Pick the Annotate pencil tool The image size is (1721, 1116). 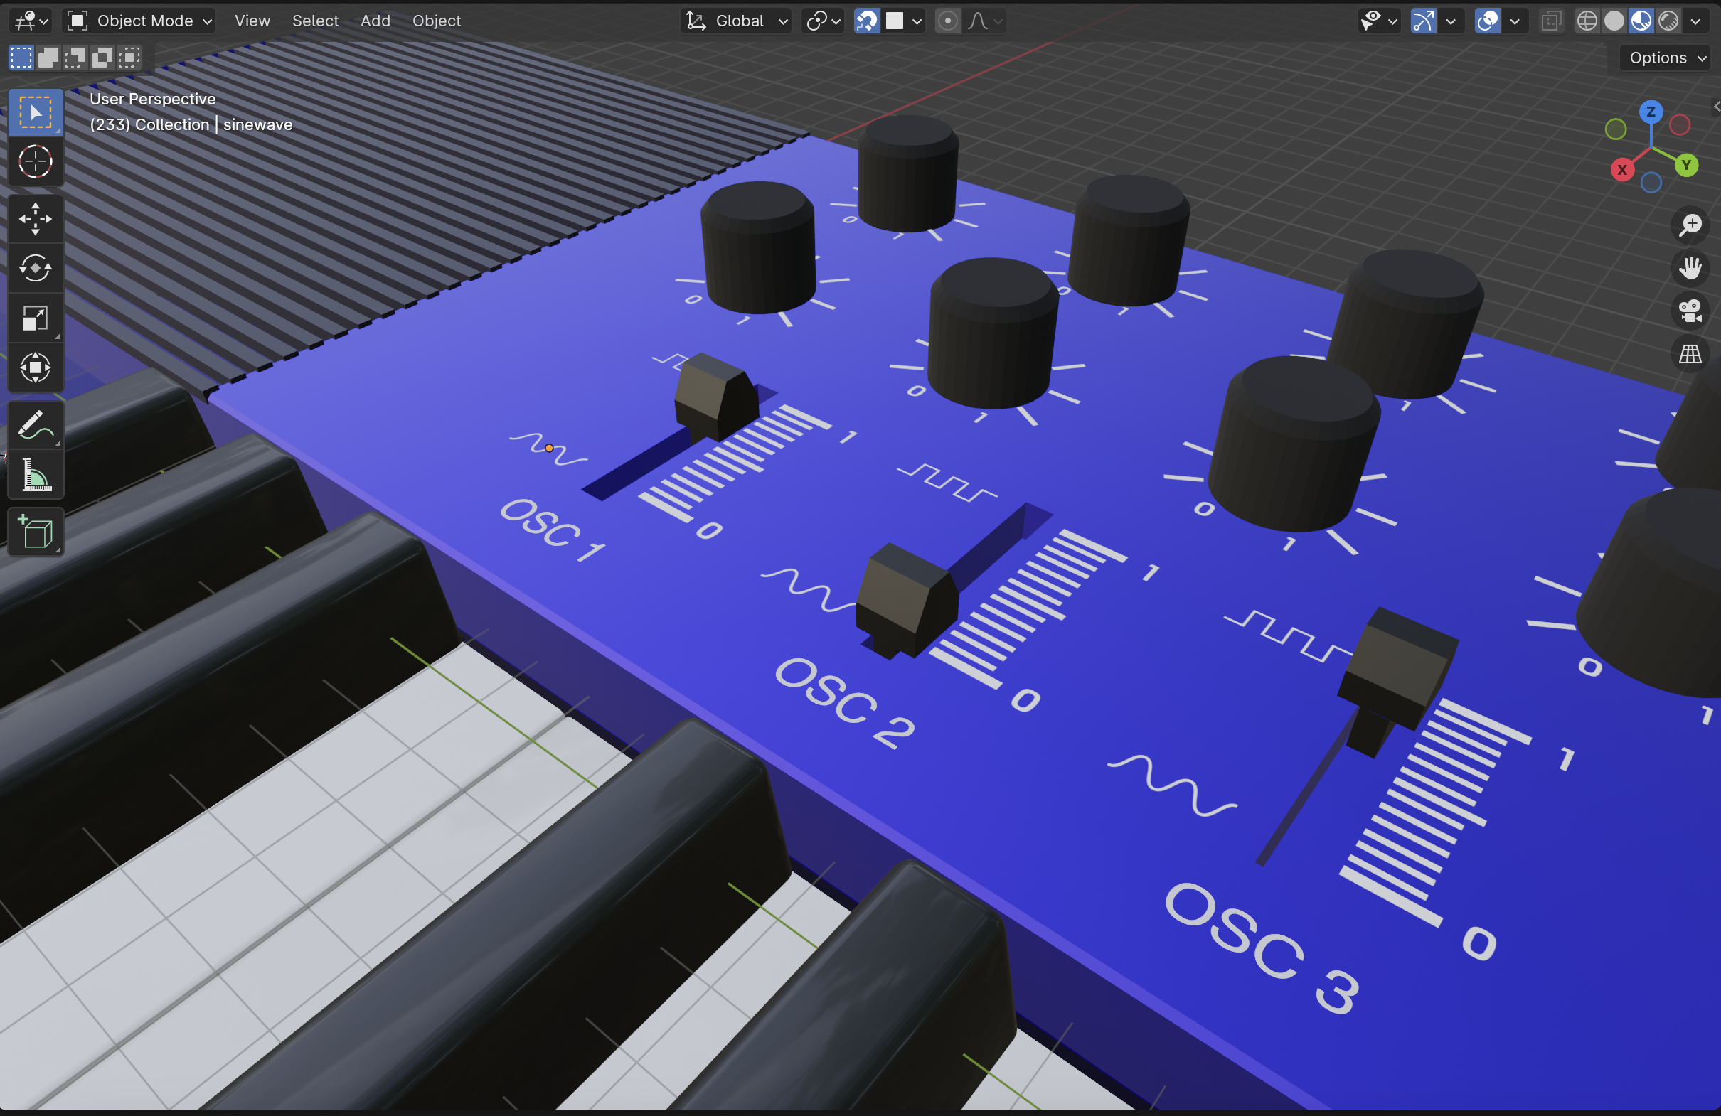coord(36,426)
